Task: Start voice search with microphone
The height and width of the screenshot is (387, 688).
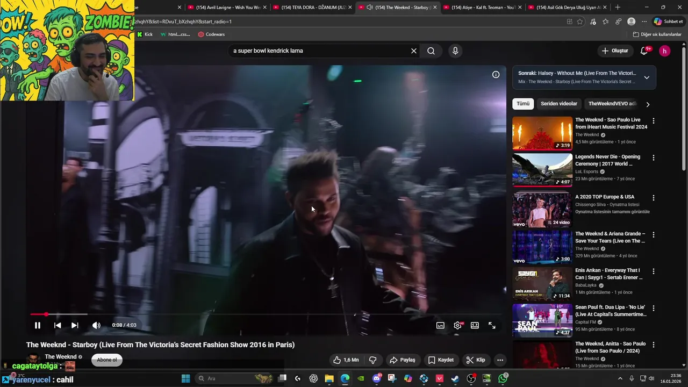Action: (455, 51)
